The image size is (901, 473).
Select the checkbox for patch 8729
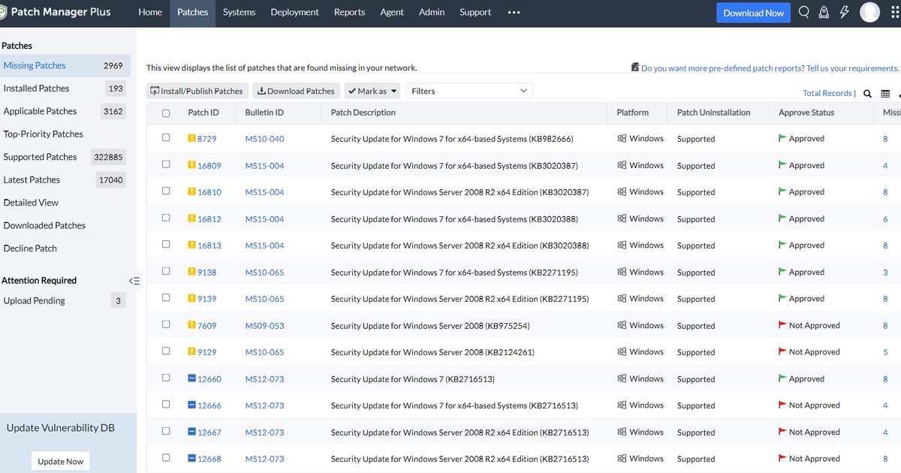[166, 137]
